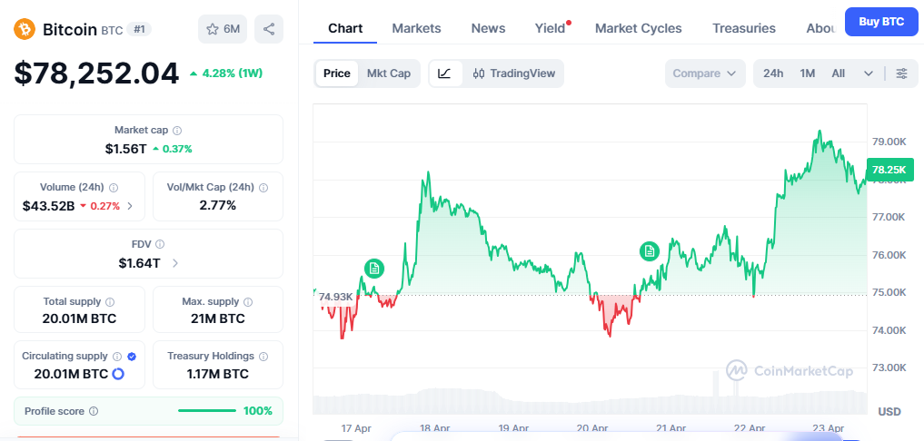Open Total supply info icon
The width and height of the screenshot is (924, 441).
tap(110, 301)
